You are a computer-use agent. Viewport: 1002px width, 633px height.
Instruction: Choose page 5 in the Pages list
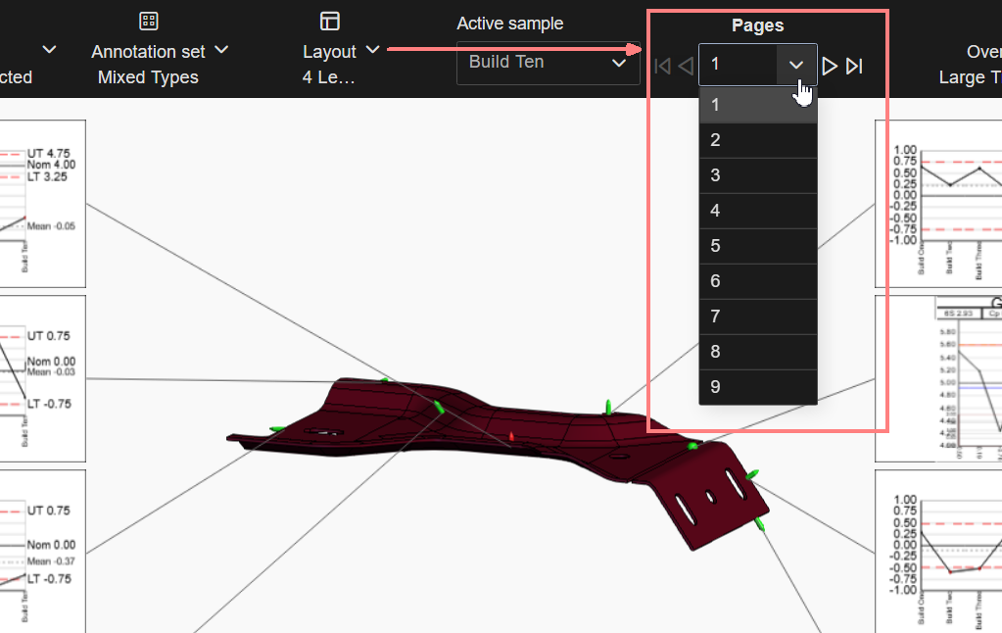click(757, 246)
